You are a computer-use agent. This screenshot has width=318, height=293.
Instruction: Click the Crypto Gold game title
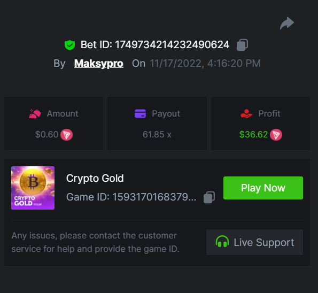click(x=95, y=179)
